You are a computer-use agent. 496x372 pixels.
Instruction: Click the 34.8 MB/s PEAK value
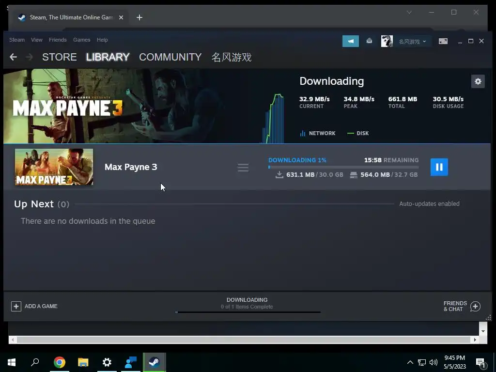tap(359, 99)
